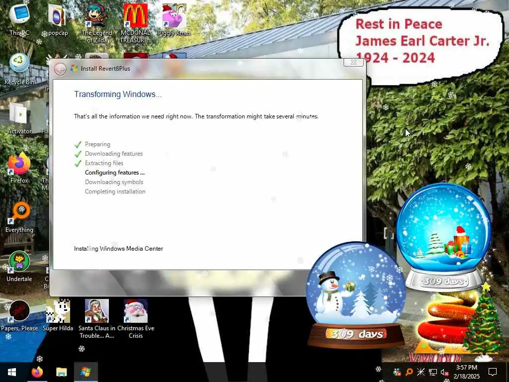
Task: Open the Everything search shortcut
Action: click(19, 217)
